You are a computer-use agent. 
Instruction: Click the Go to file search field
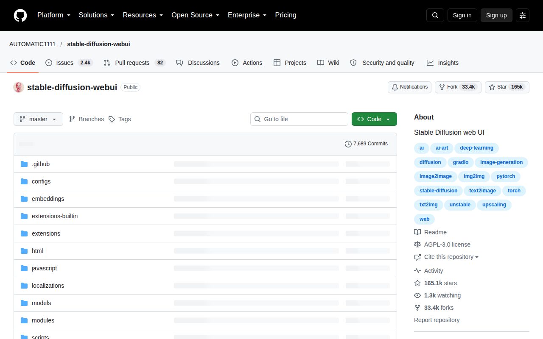(x=299, y=119)
